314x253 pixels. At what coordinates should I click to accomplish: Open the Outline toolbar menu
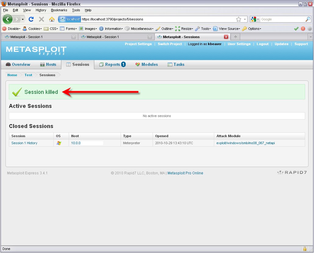point(164,29)
